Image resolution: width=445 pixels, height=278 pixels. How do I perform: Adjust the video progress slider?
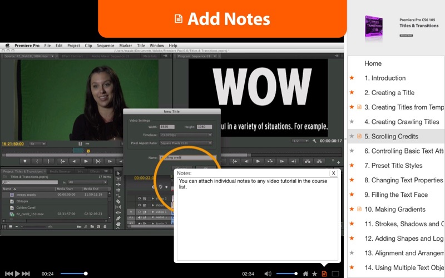pyautogui.click(x=74, y=274)
